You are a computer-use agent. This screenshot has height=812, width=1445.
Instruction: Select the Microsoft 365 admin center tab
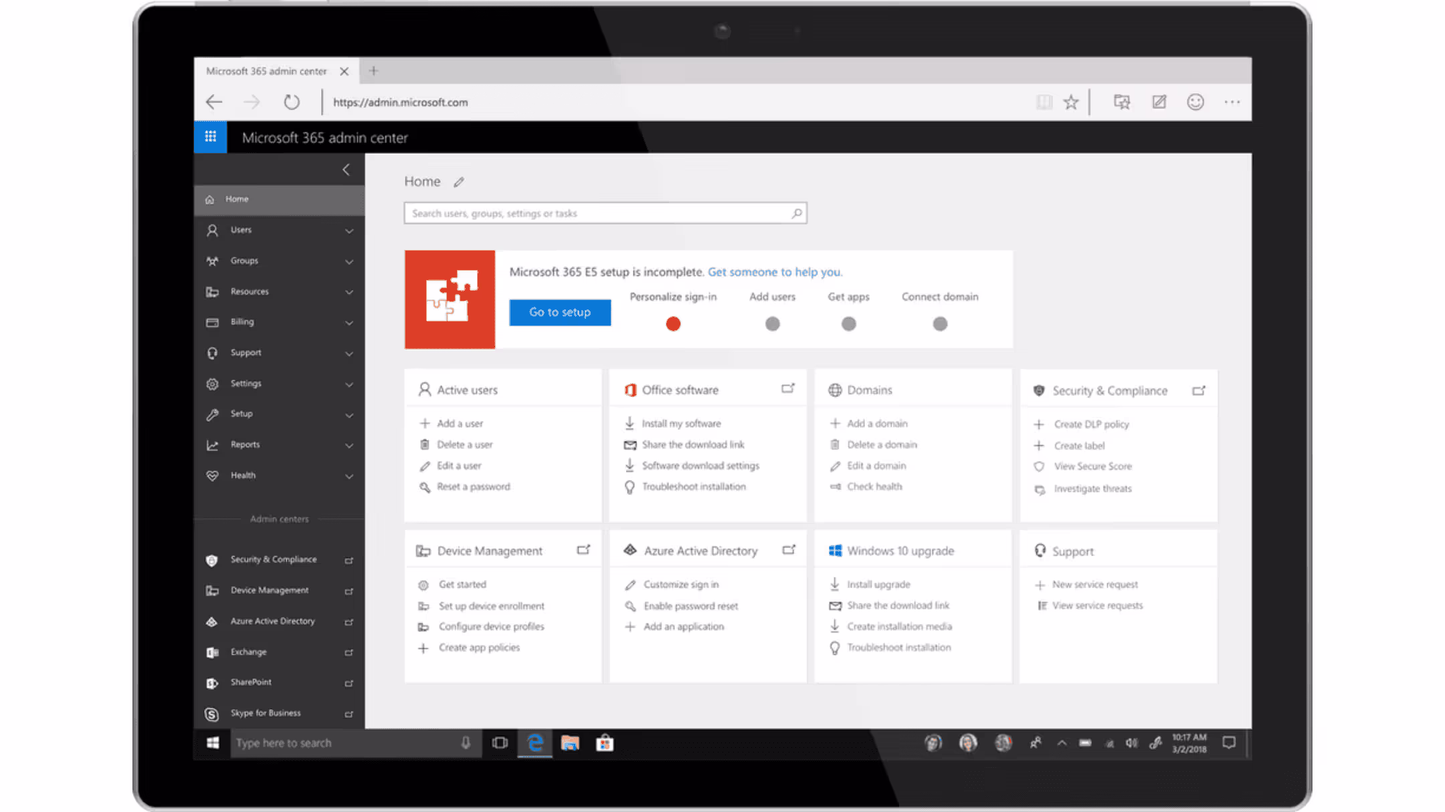[x=266, y=71]
